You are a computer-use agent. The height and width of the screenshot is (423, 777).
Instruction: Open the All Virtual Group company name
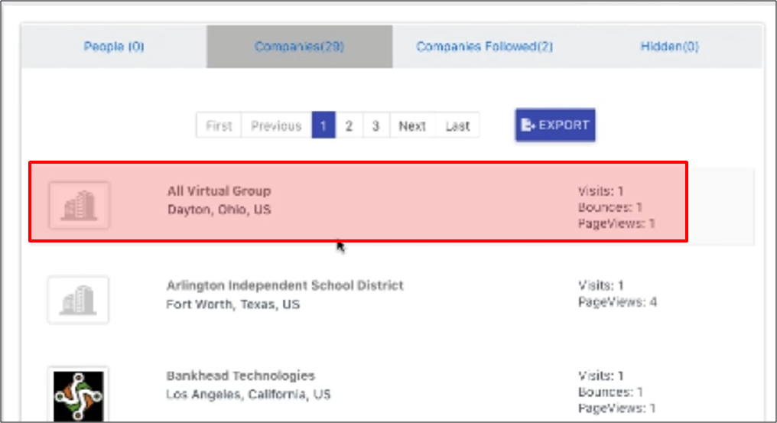[219, 191]
